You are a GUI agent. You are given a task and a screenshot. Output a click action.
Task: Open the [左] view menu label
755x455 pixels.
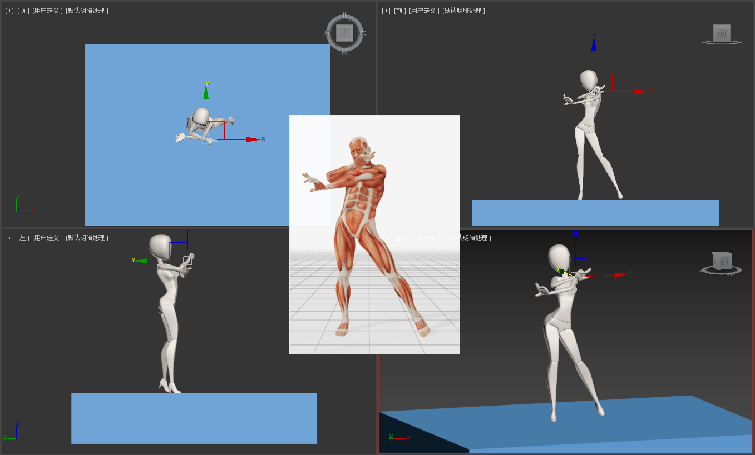click(x=23, y=238)
